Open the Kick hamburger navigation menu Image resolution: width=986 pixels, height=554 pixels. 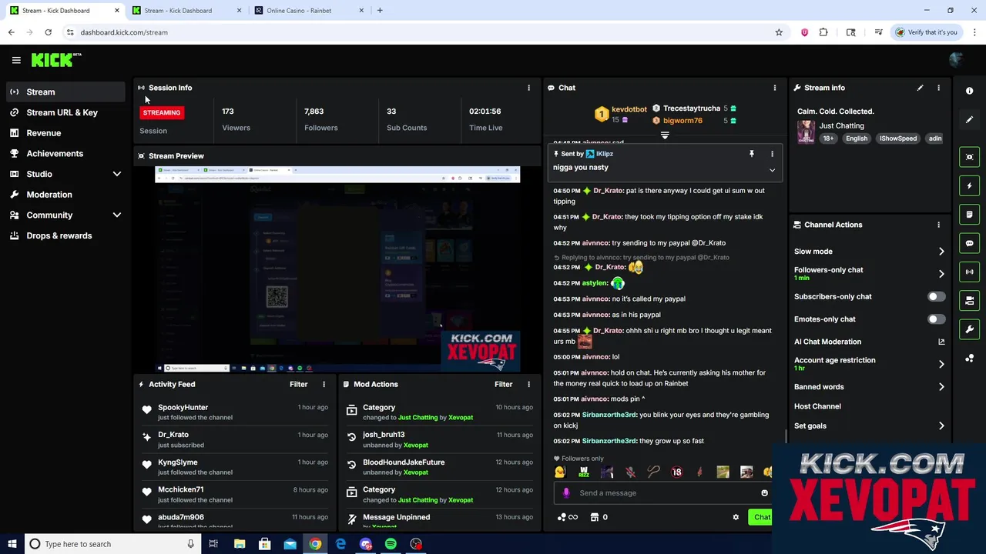point(16,60)
